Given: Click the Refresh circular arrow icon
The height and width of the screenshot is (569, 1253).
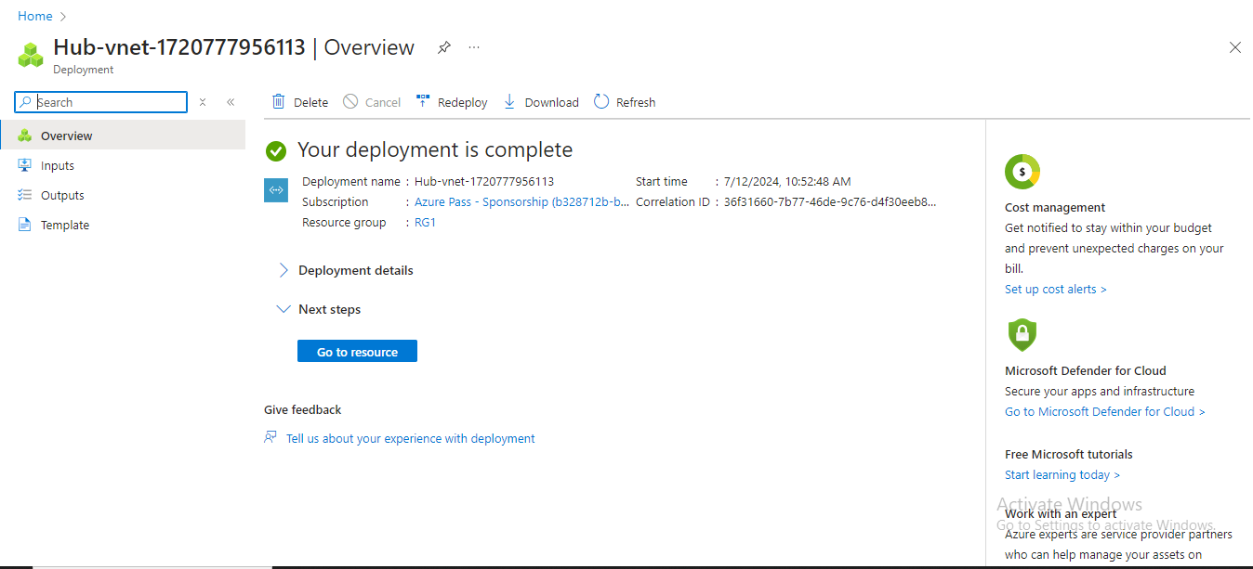Looking at the screenshot, I should click(601, 101).
